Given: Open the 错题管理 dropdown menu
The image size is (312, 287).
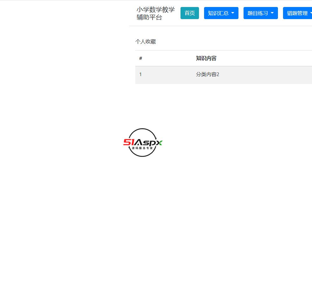Looking at the screenshot, I should pos(298,13).
